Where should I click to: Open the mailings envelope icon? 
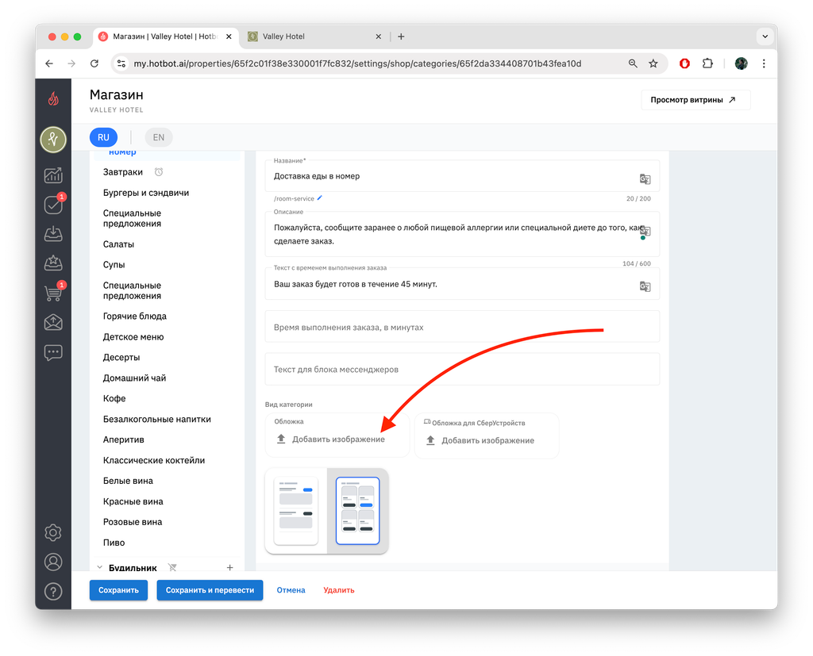tap(53, 323)
